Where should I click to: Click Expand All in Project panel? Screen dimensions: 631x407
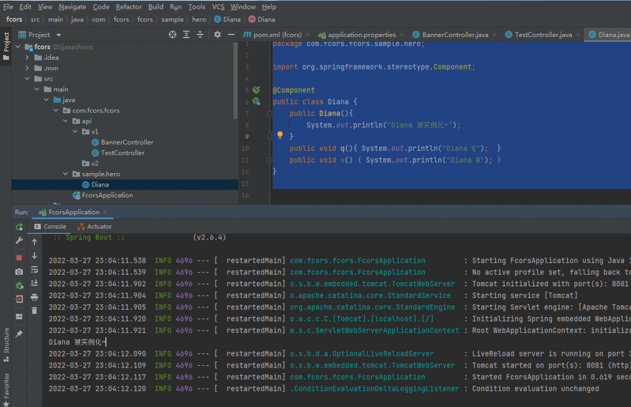pyautogui.click(x=186, y=34)
